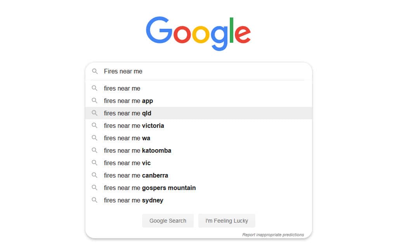Viewport: 406px width, 251px height.
Task: Choose the suggestion 'fires near me katoomba'
Action: click(x=137, y=150)
